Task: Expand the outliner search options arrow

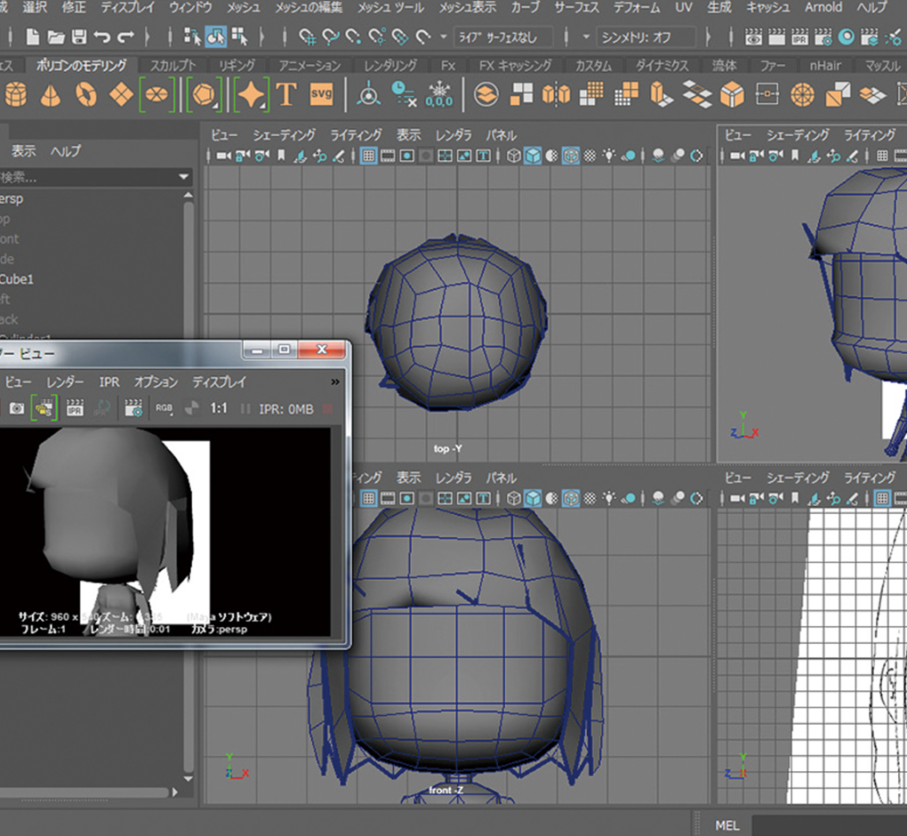Action: tap(184, 176)
